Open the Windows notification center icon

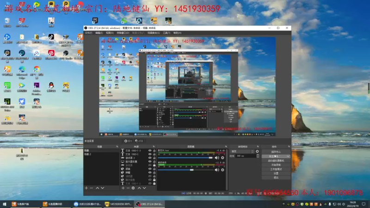(x=364, y=204)
